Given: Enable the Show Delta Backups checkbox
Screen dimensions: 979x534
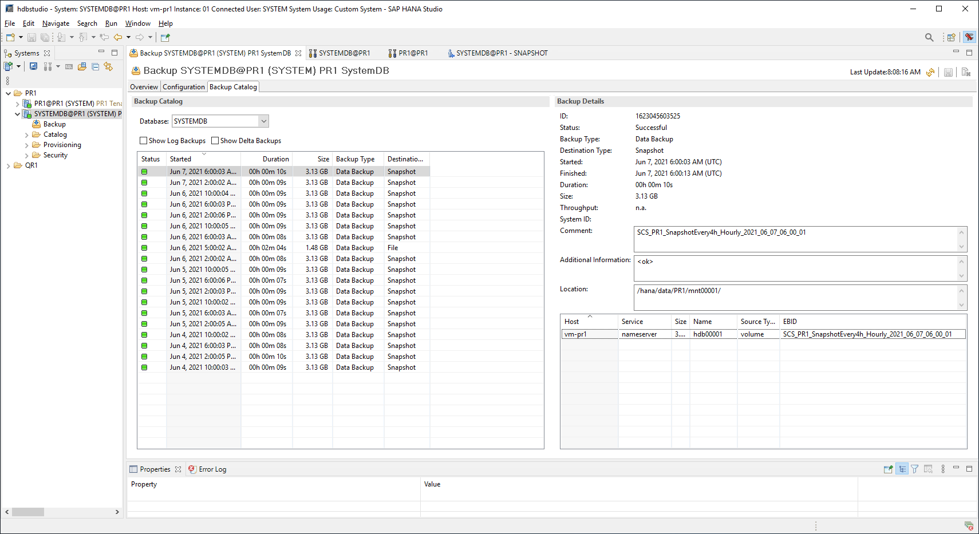Looking at the screenshot, I should [215, 141].
